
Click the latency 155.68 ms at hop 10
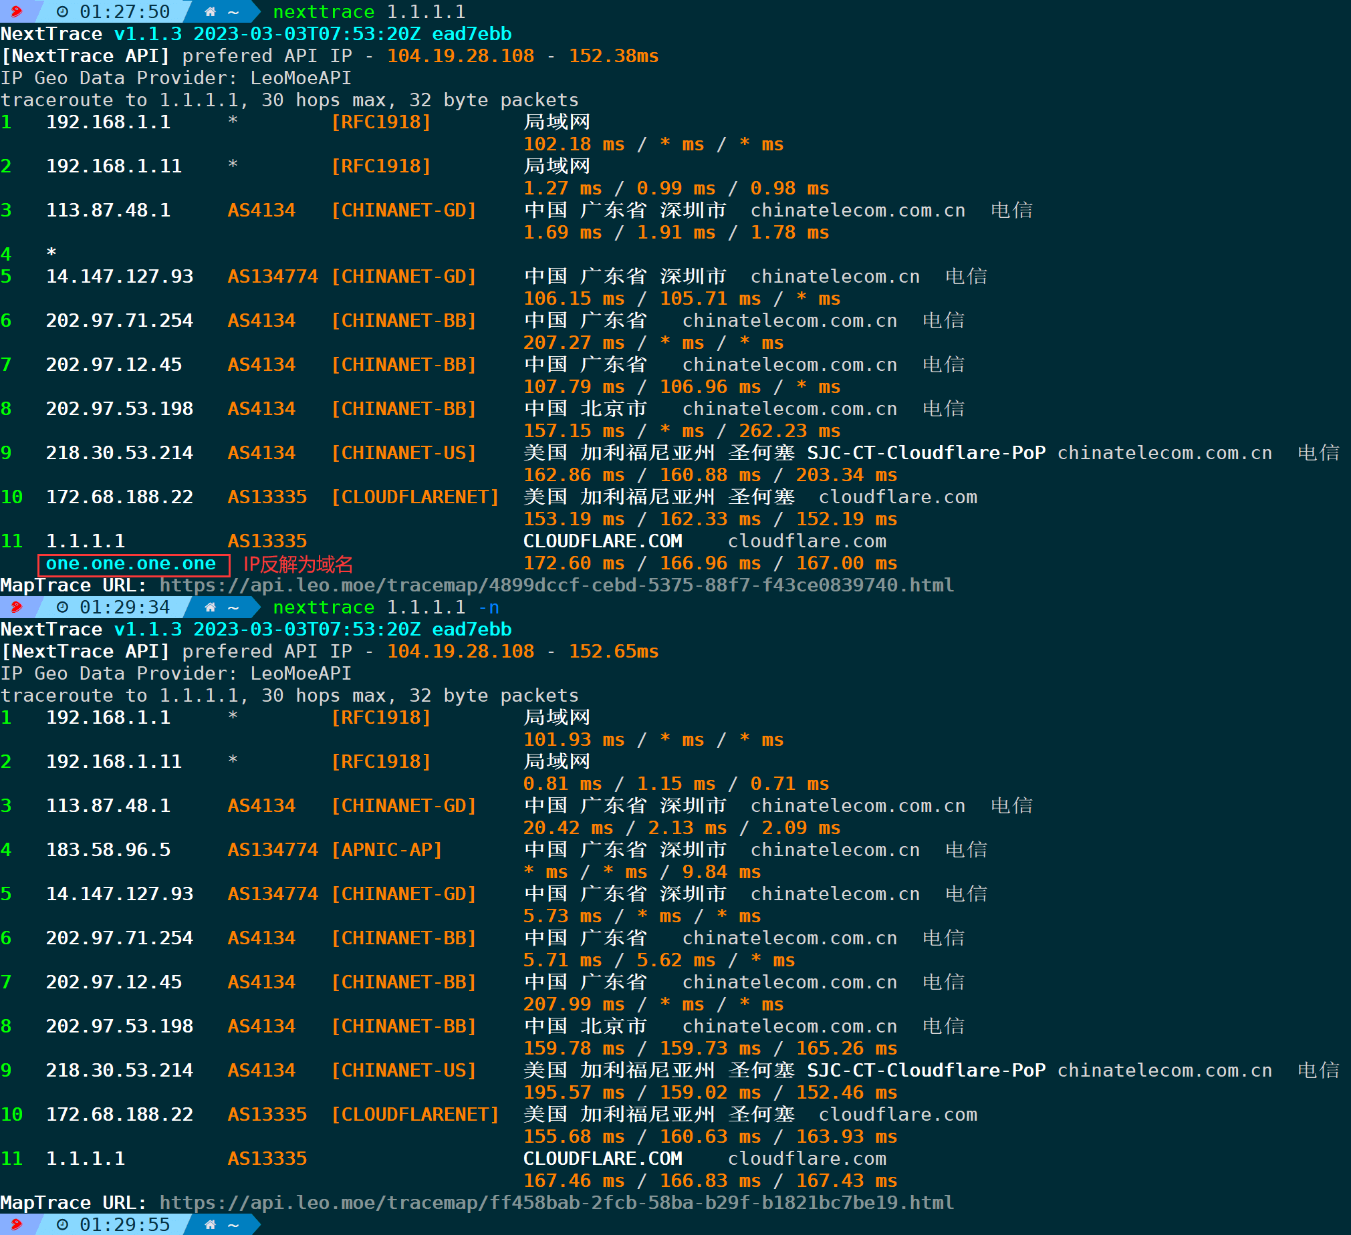click(x=574, y=1137)
